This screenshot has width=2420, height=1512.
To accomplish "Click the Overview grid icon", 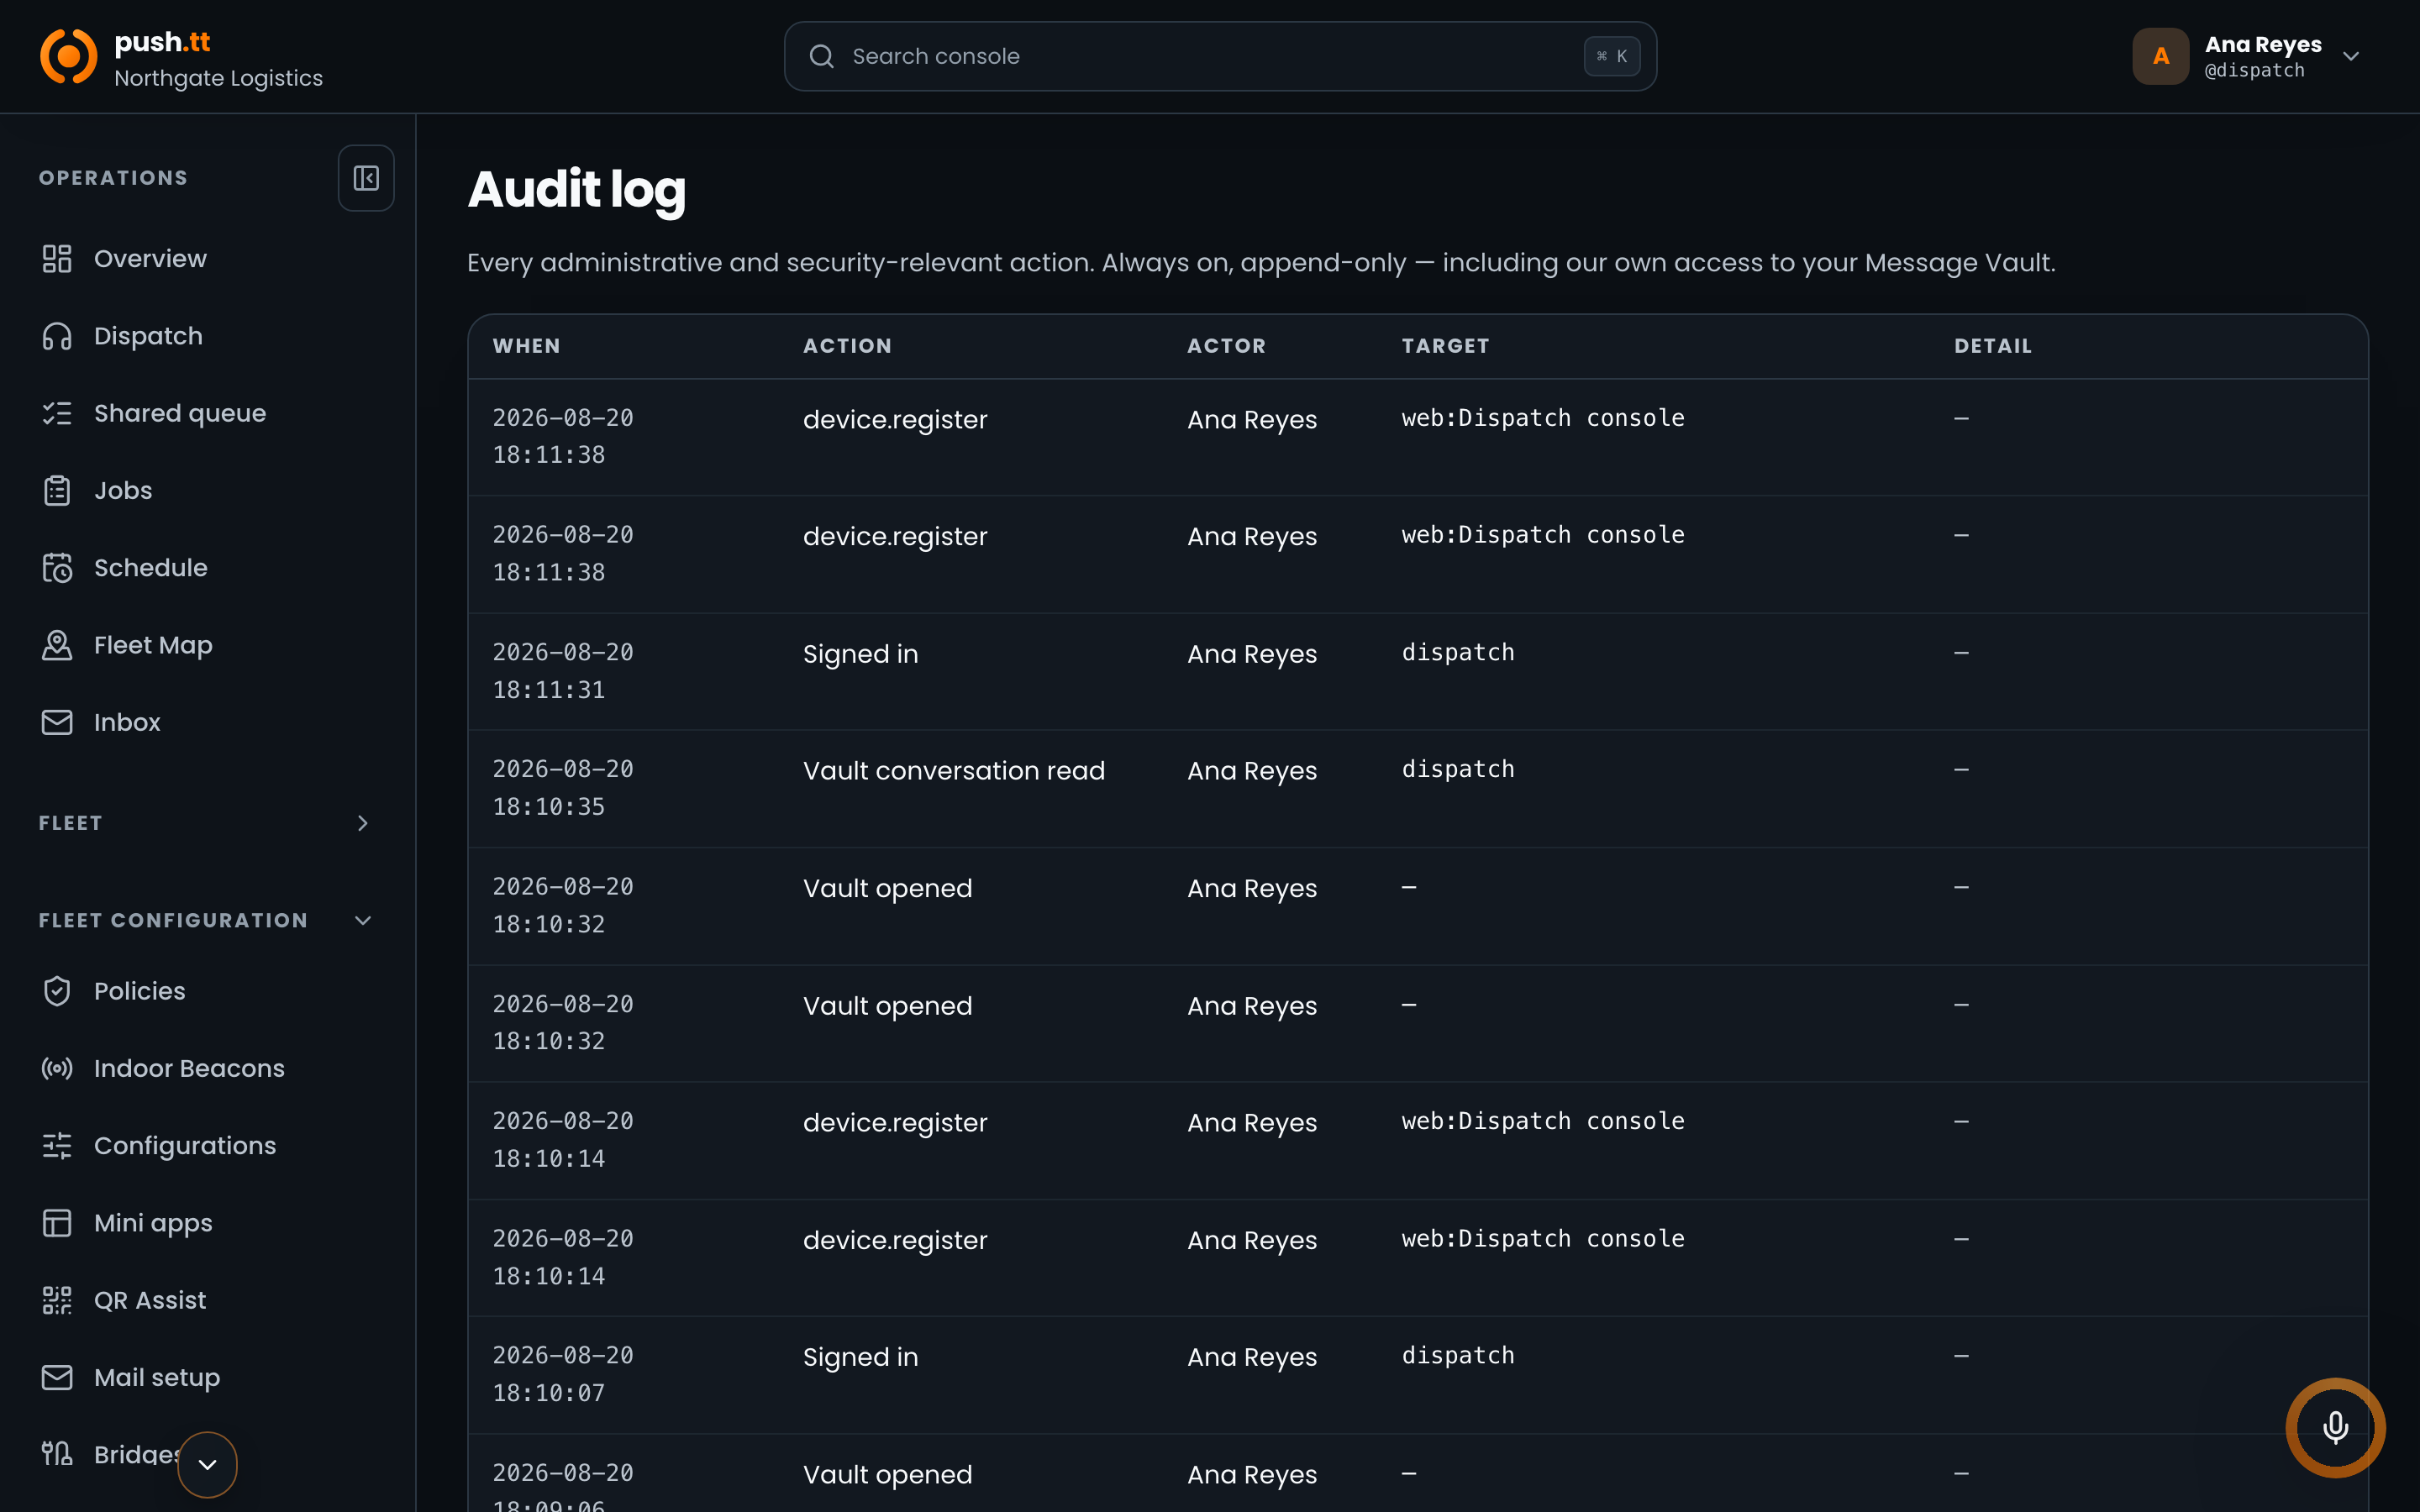I will [57, 259].
